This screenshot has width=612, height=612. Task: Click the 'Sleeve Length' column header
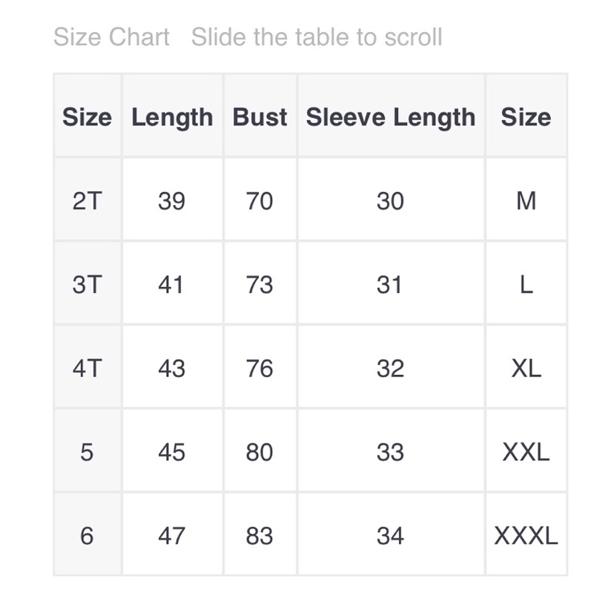(x=391, y=117)
